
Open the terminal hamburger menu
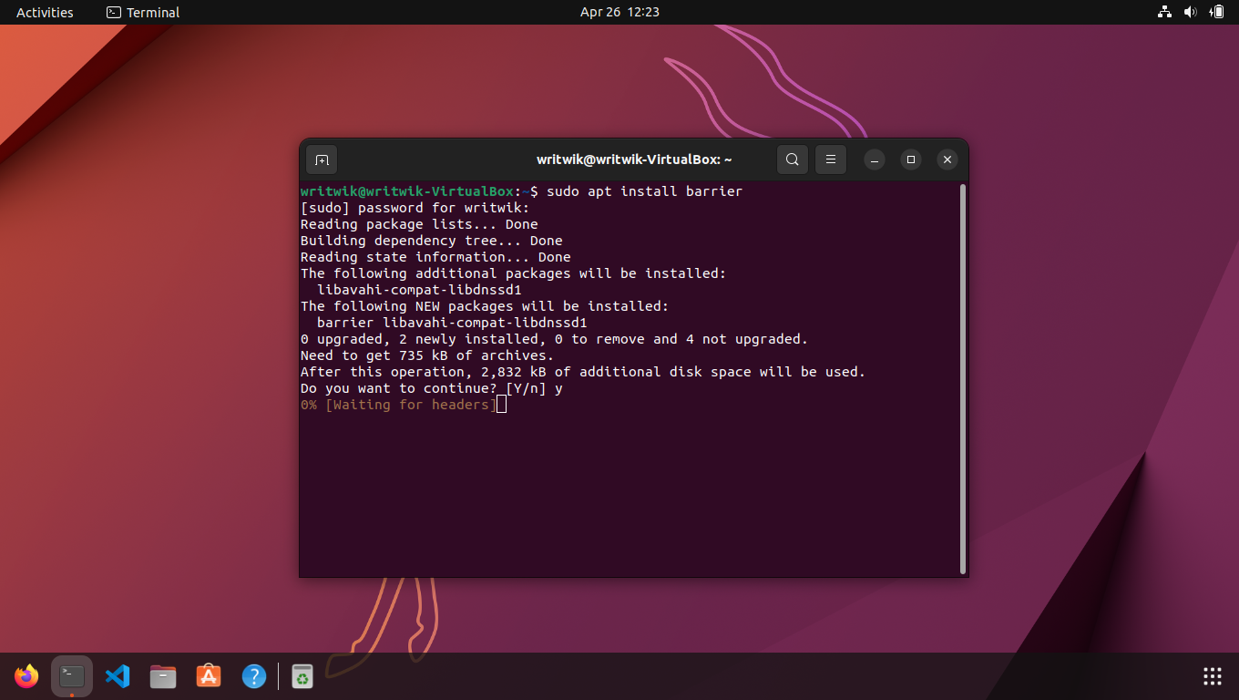(x=830, y=159)
